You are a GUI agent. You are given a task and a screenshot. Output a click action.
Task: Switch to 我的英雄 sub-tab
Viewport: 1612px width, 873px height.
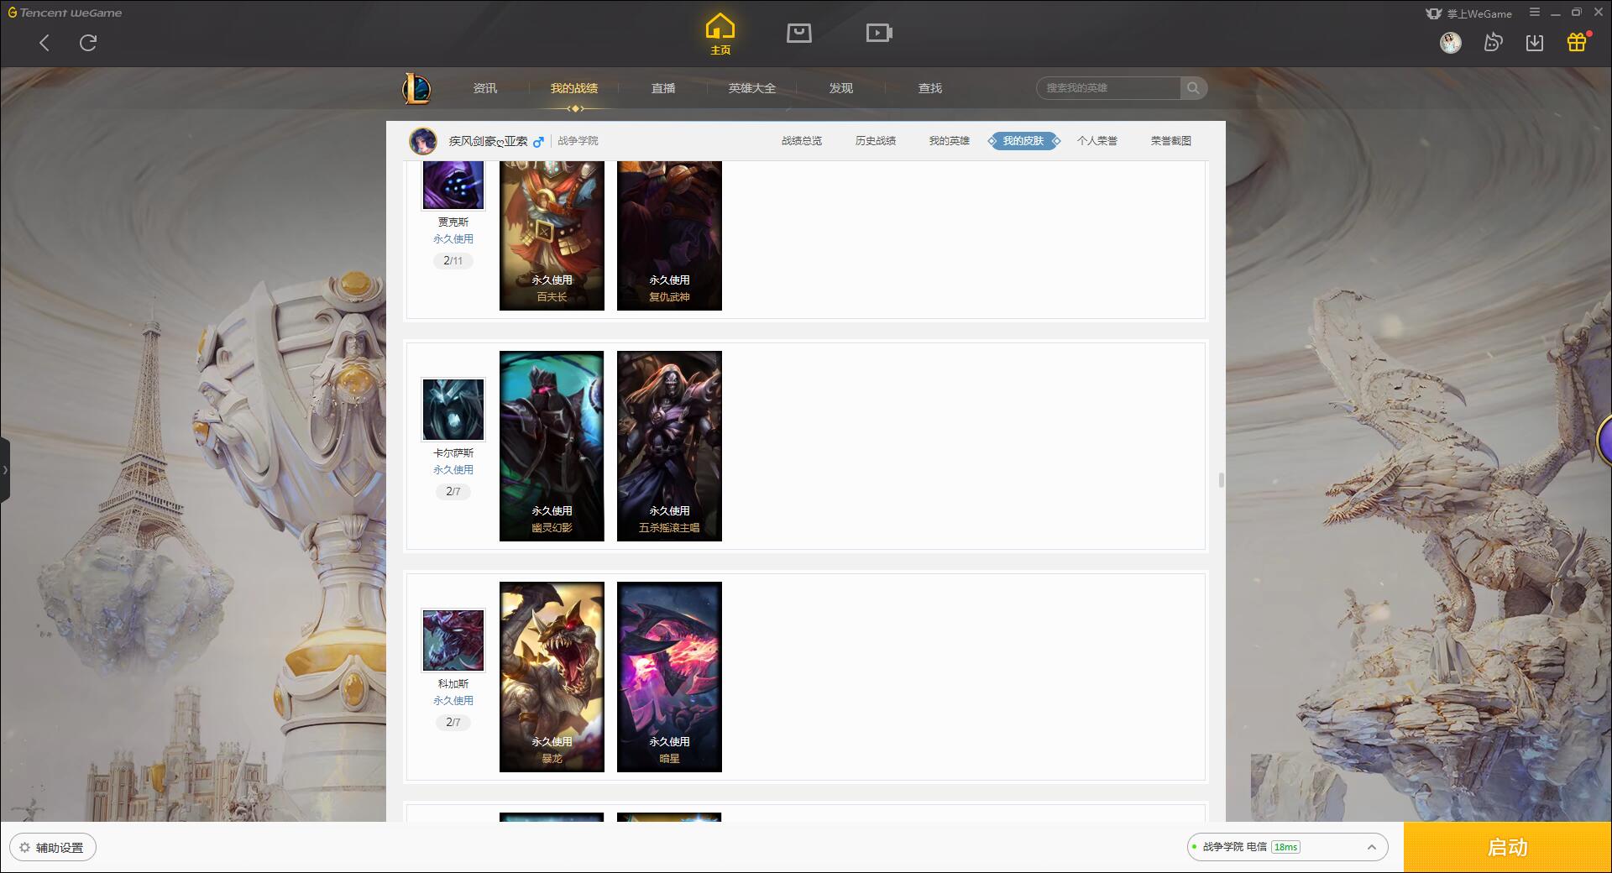point(950,141)
